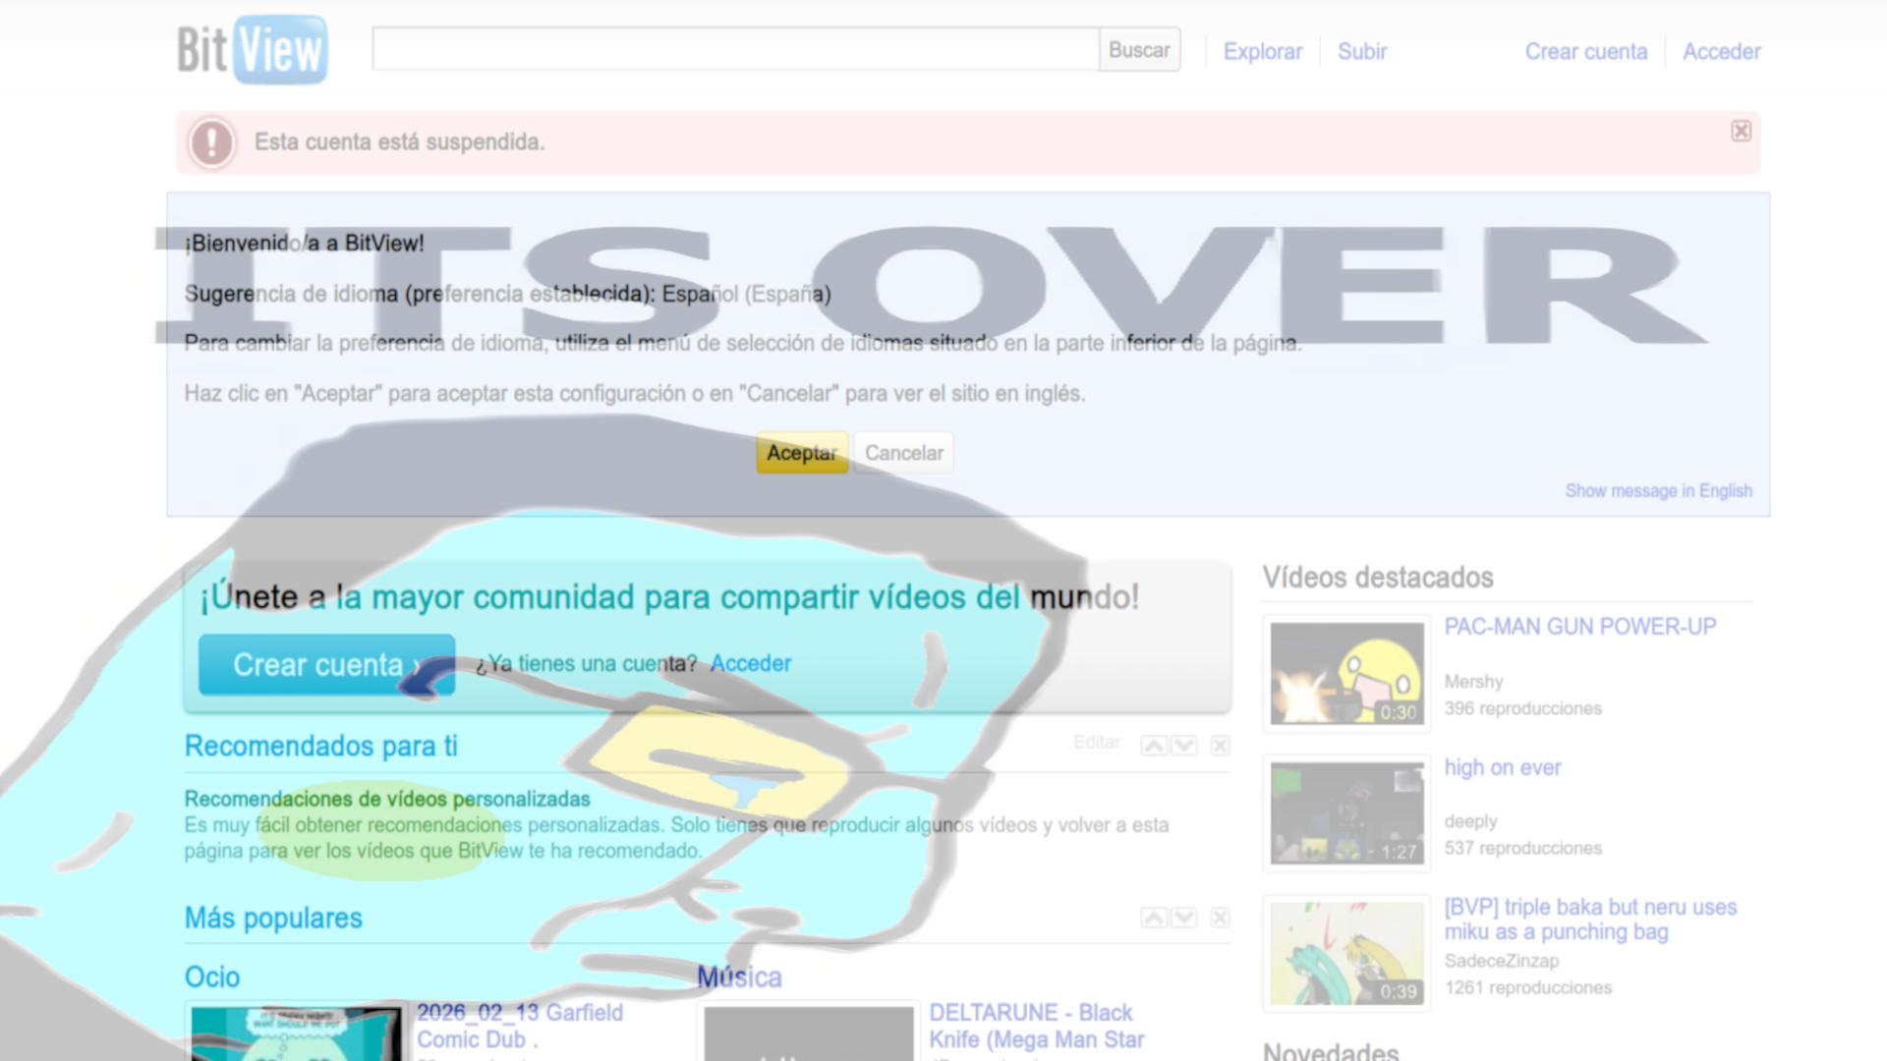This screenshot has height=1061, width=1887.
Task: Close the suspended account alert
Action: [1741, 131]
